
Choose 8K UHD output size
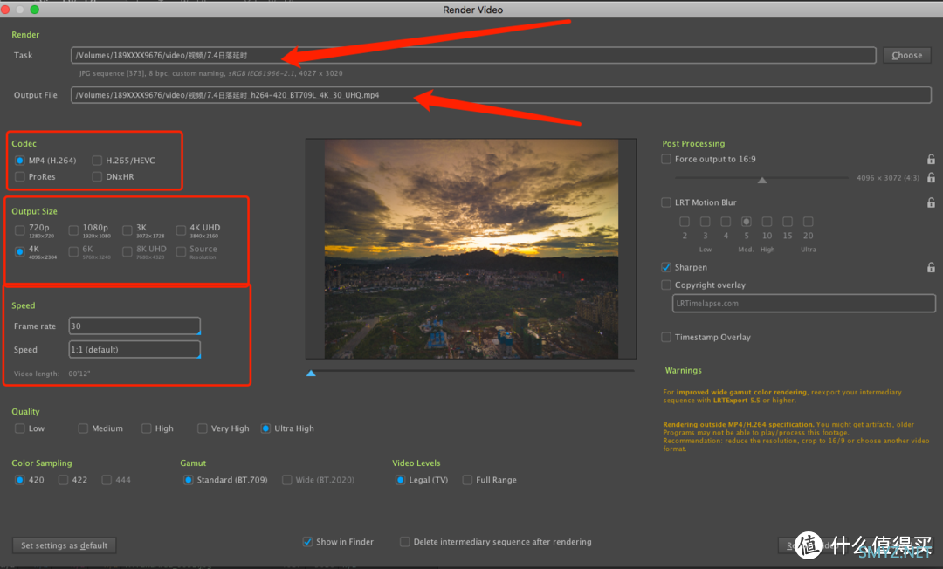point(127,251)
